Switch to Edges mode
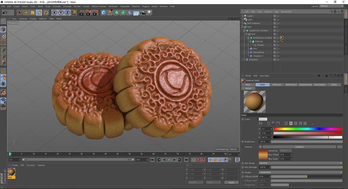The width and height of the screenshot is (348, 189). pyautogui.click(x=3, y=56)
